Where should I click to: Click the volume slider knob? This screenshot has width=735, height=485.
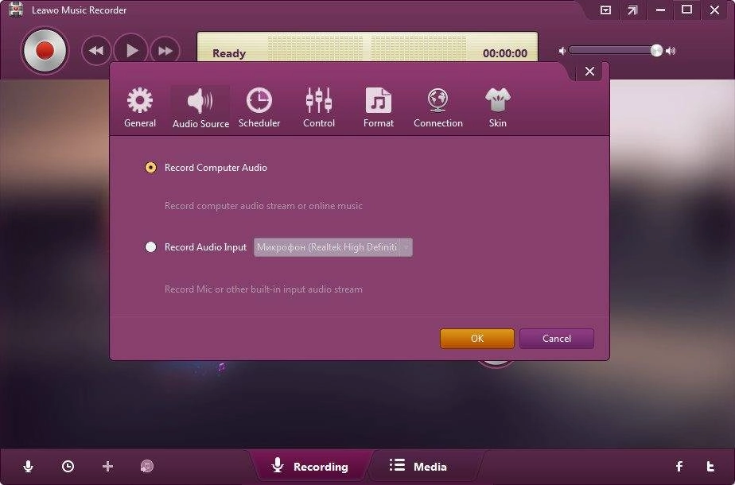pos(656,51)
